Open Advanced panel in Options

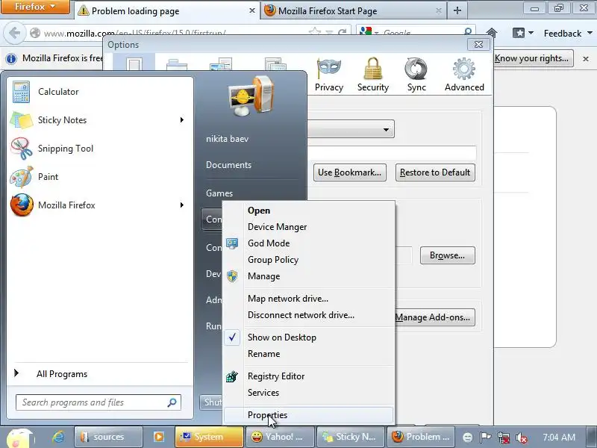coord(464,75)
